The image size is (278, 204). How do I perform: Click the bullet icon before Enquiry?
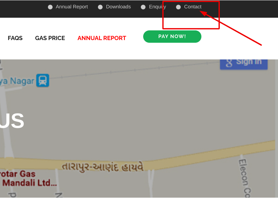[x=143, y=7]
